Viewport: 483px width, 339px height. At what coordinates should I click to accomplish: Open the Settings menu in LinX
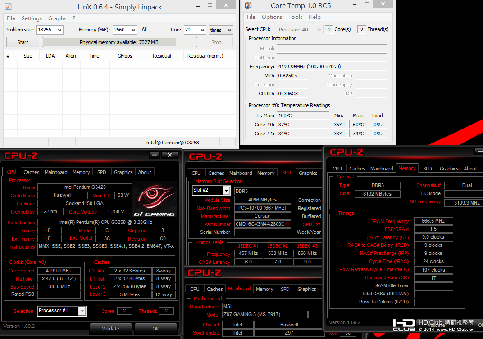[x=32, y=18]
